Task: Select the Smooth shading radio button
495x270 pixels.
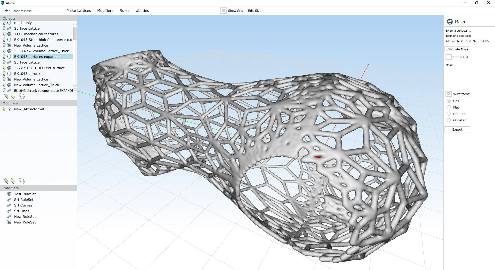Action: (x=449, y=114)
